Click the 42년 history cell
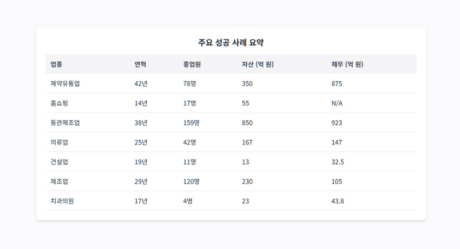This screenshot has width=460, height=249. coord(141,83)
